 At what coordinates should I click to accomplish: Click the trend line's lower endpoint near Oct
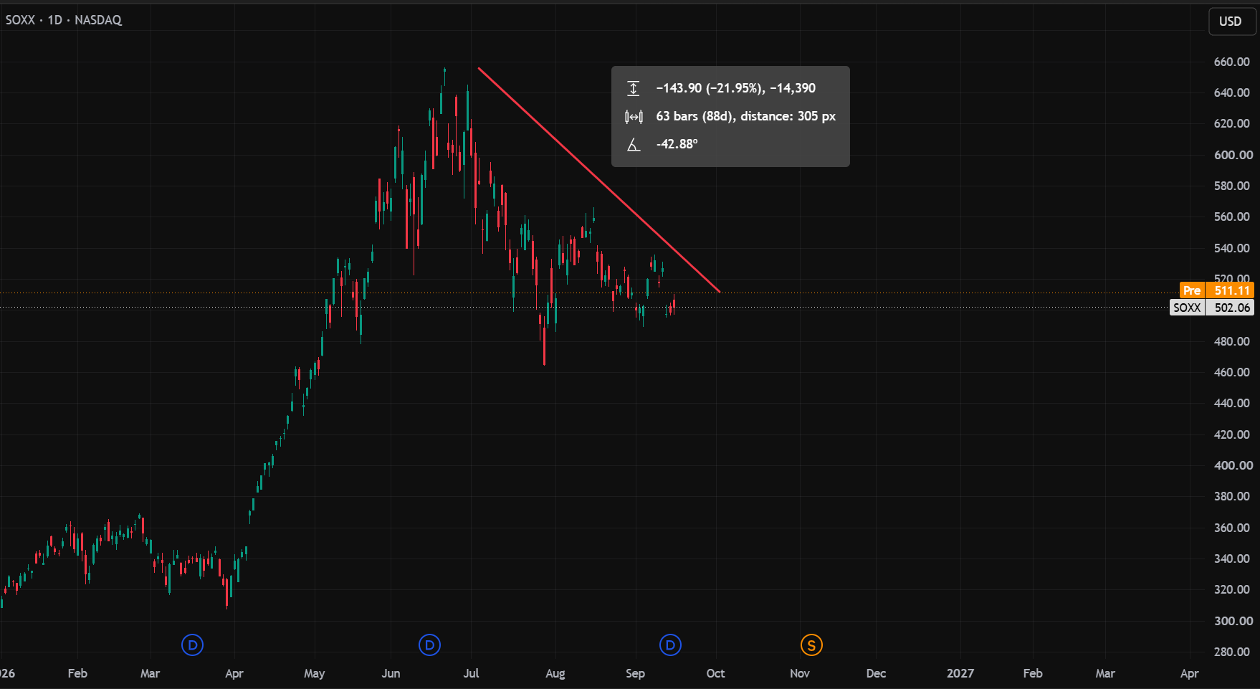point(720,292)
